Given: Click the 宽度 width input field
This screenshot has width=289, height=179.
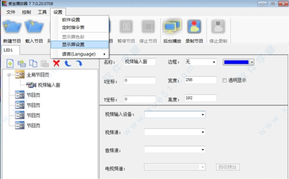Looking at the screenshot, I should pos(200,80).
